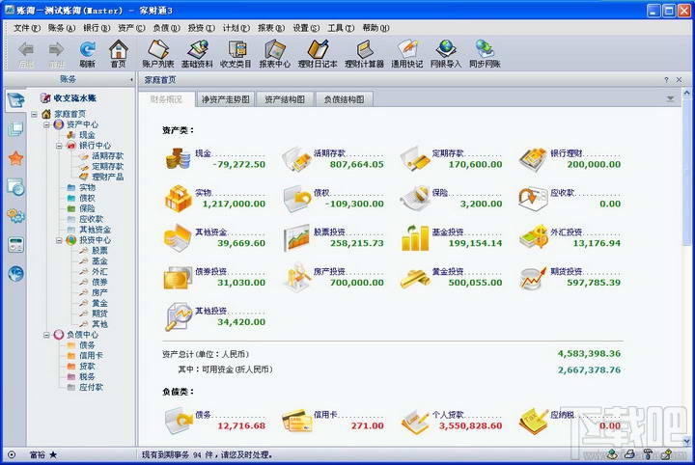Image resolution: width=695 pixels, height=465 pixels.
Task: Collapse the 资产中心 tree node
Action: click(46, 124)
